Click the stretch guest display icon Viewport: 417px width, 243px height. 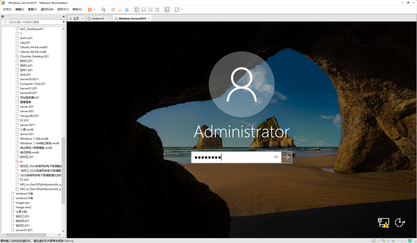tap(177, 10)
